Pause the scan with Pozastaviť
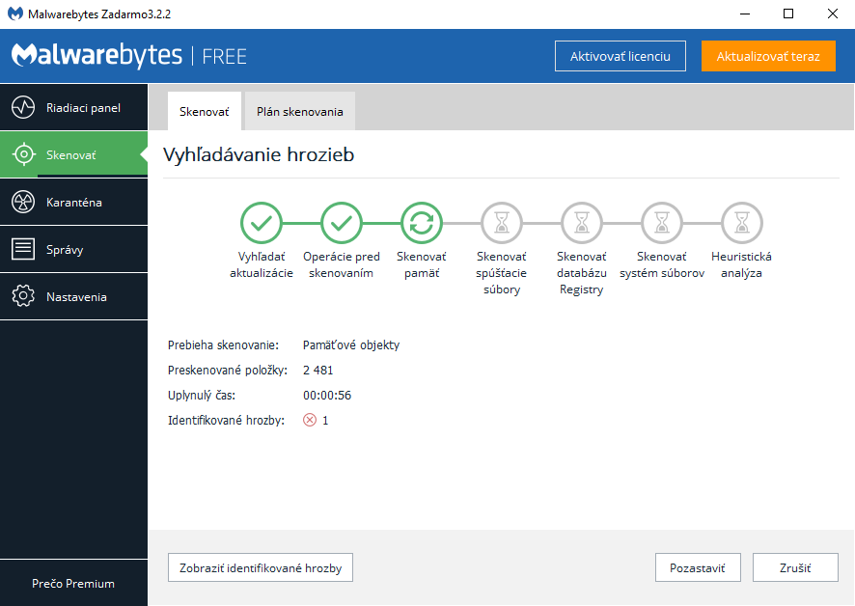 point(698,567)
